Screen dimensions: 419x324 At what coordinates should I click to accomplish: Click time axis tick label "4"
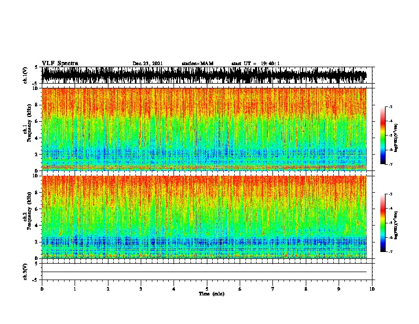(x=174, y=289)
